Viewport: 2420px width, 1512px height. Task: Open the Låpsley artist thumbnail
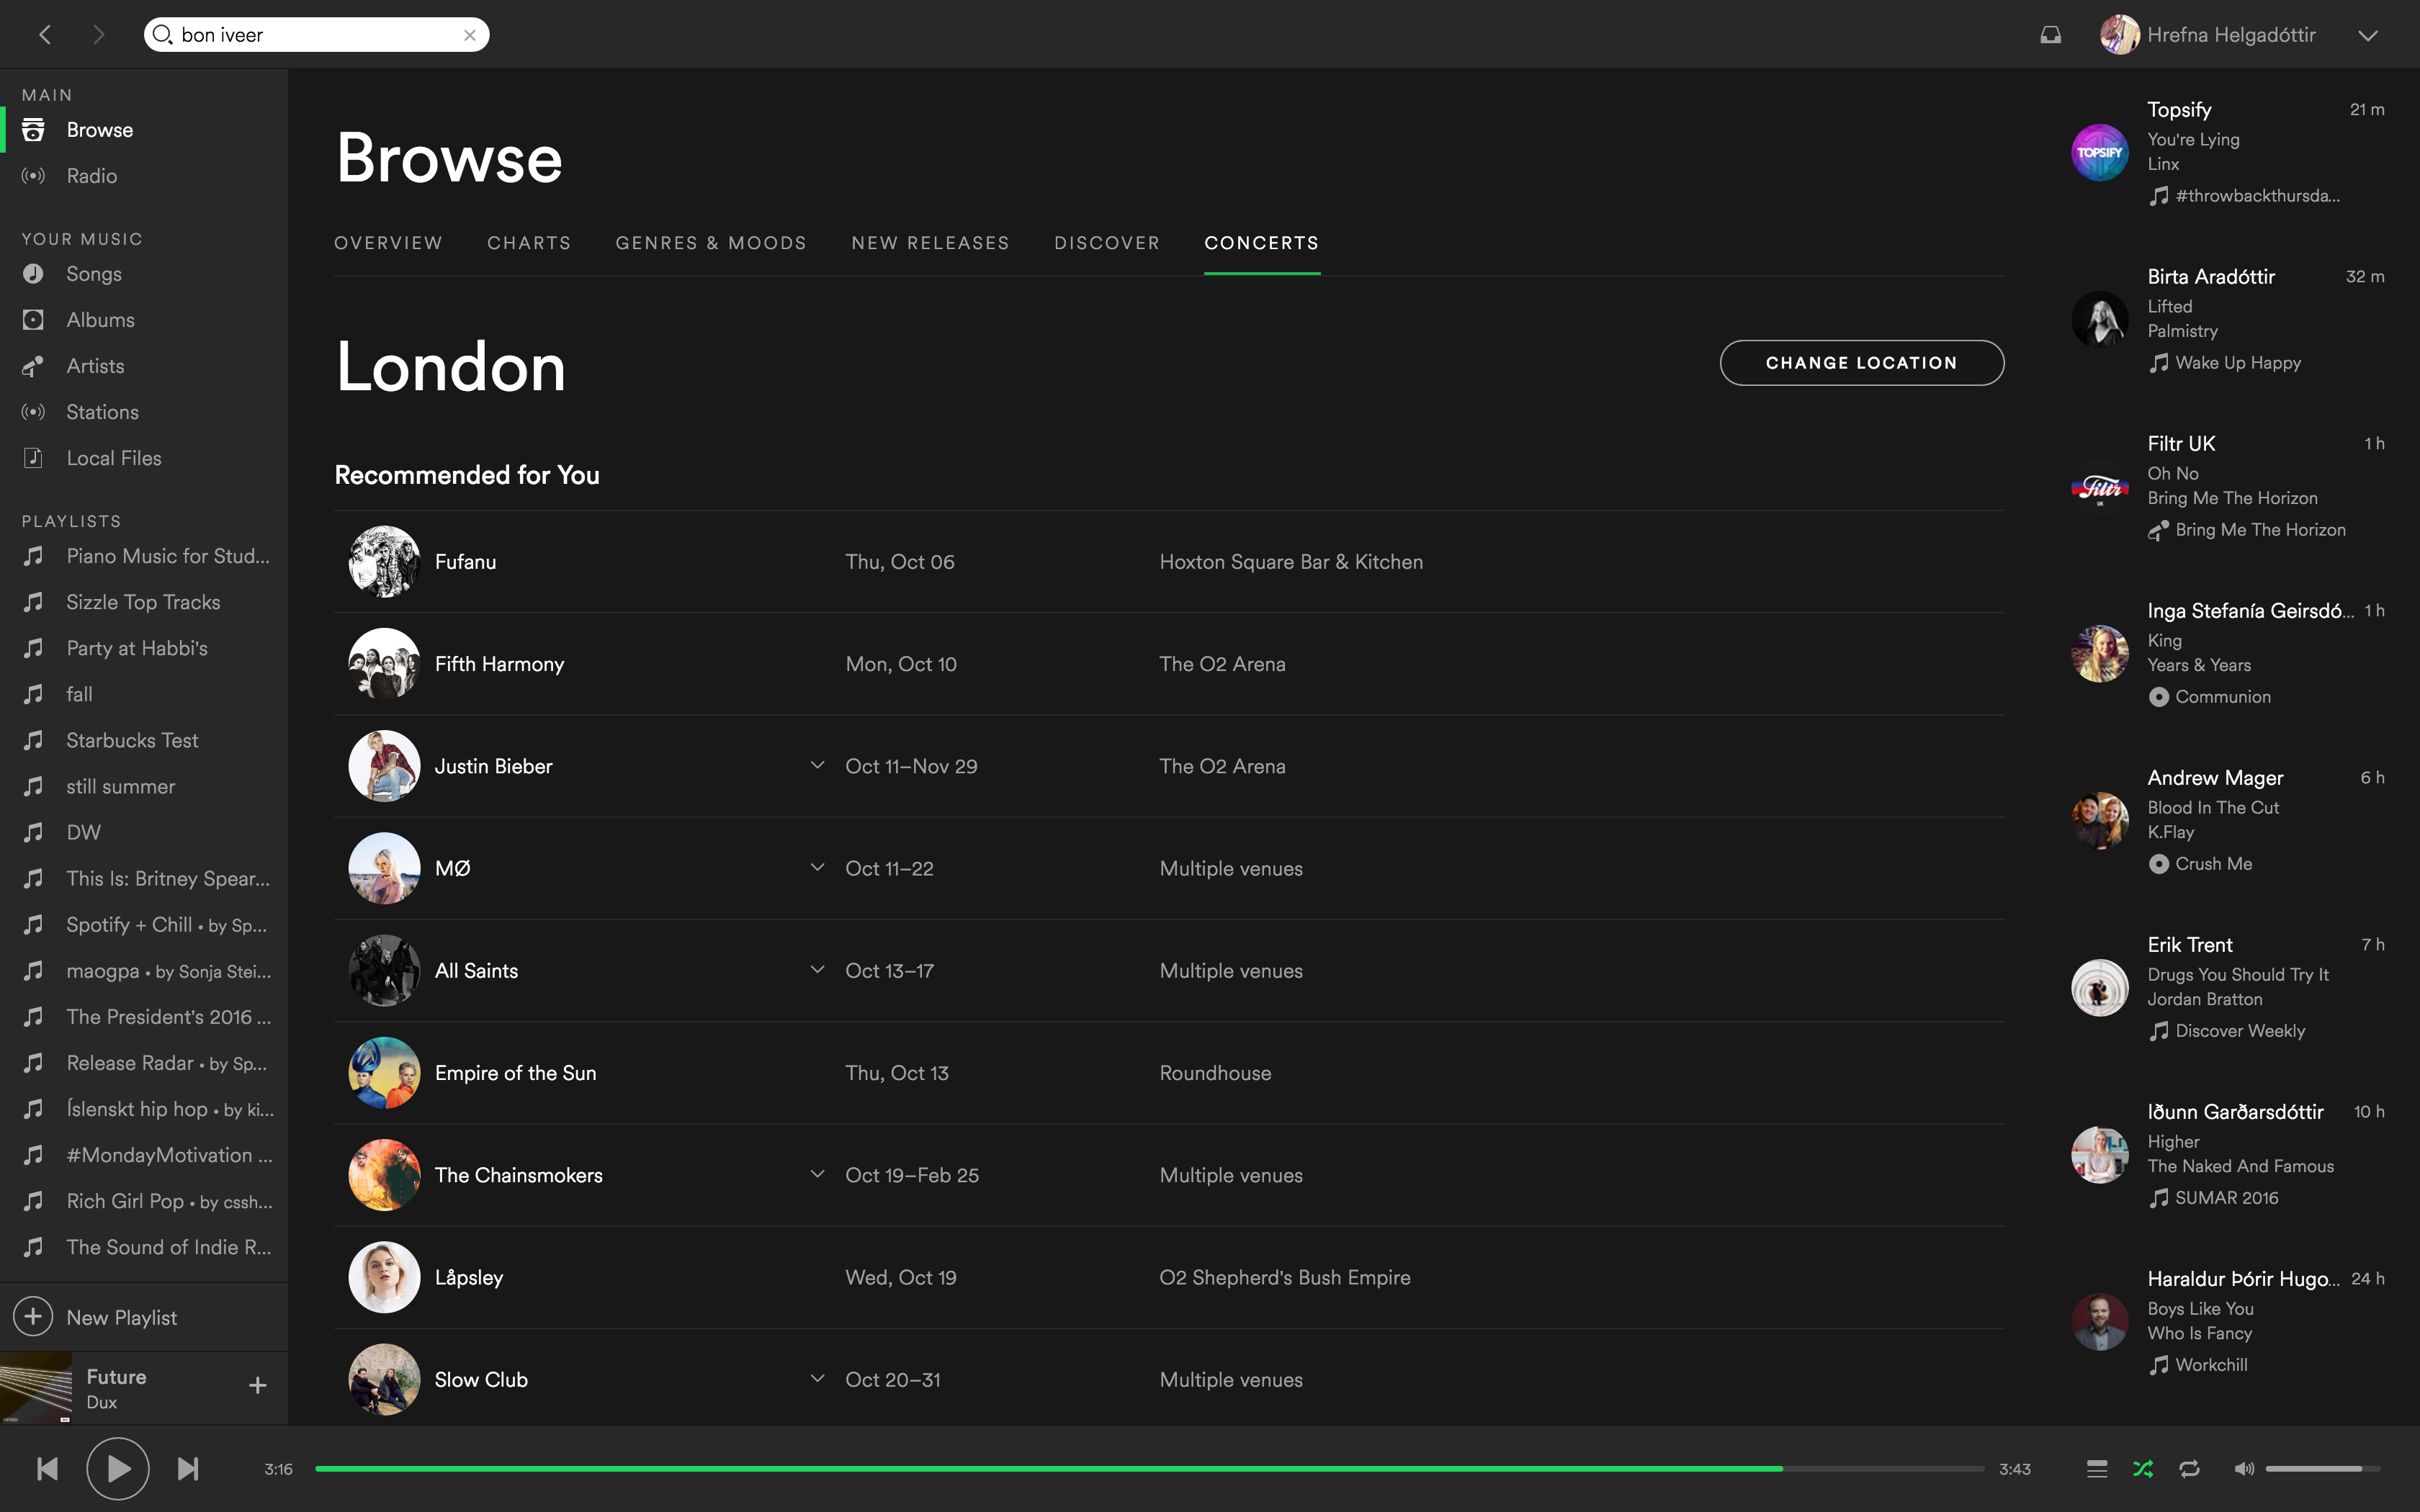pos(384,1277)
